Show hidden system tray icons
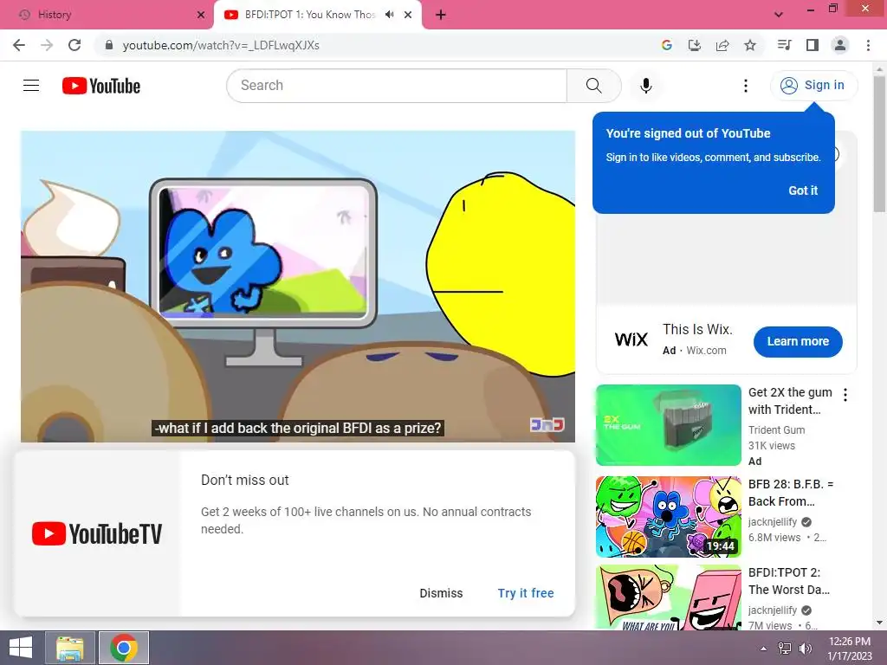Image resolution: width=887 pixels, height=665 pixels. (763, 648)
